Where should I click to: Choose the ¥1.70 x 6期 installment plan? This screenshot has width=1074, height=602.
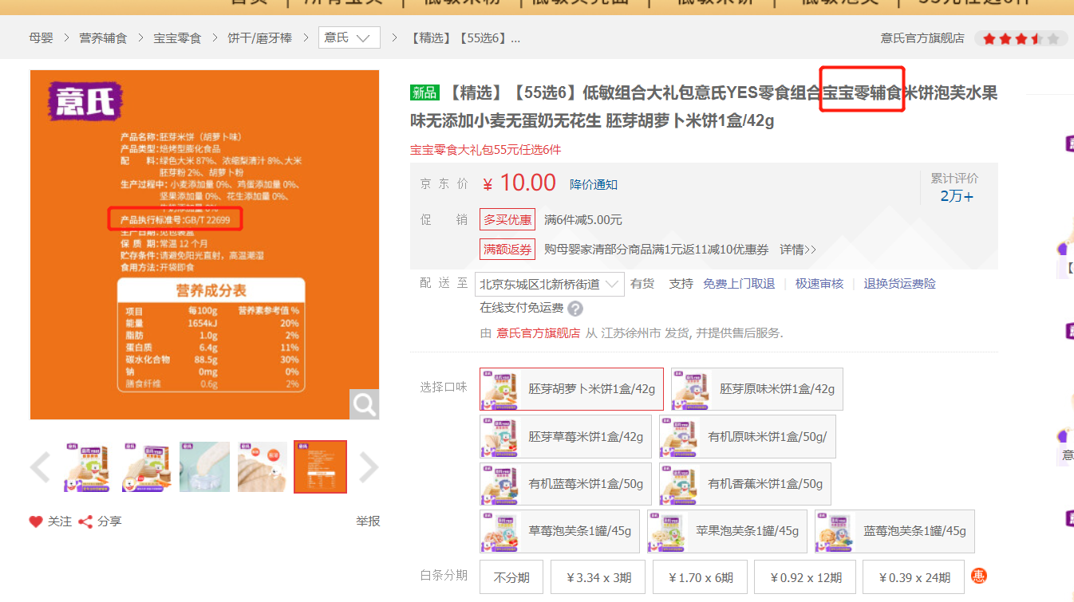point(701,577)
